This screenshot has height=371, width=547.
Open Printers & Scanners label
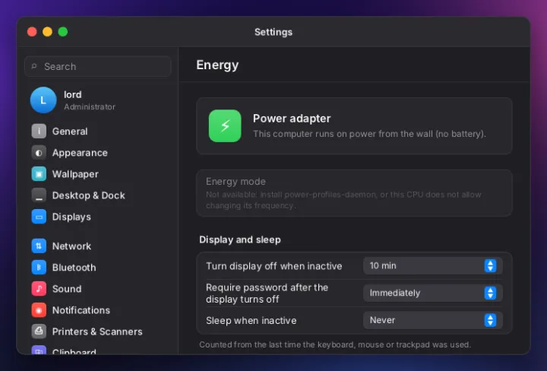point(97,331)
